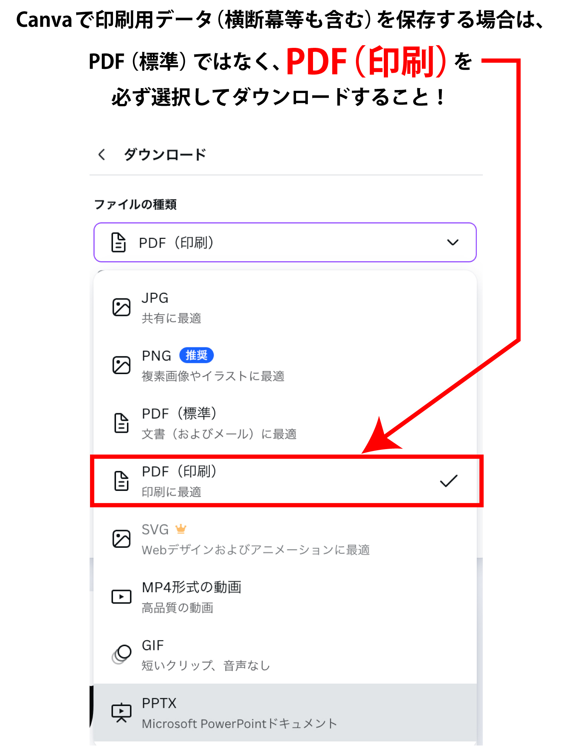Click the back arrow beside ダウンロード
The height and width of the screenshot is (752, 565).
tap(101, 154)
